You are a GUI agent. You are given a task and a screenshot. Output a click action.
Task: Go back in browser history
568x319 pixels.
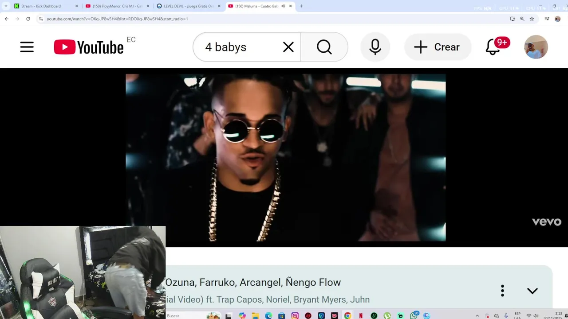(7, 19)
